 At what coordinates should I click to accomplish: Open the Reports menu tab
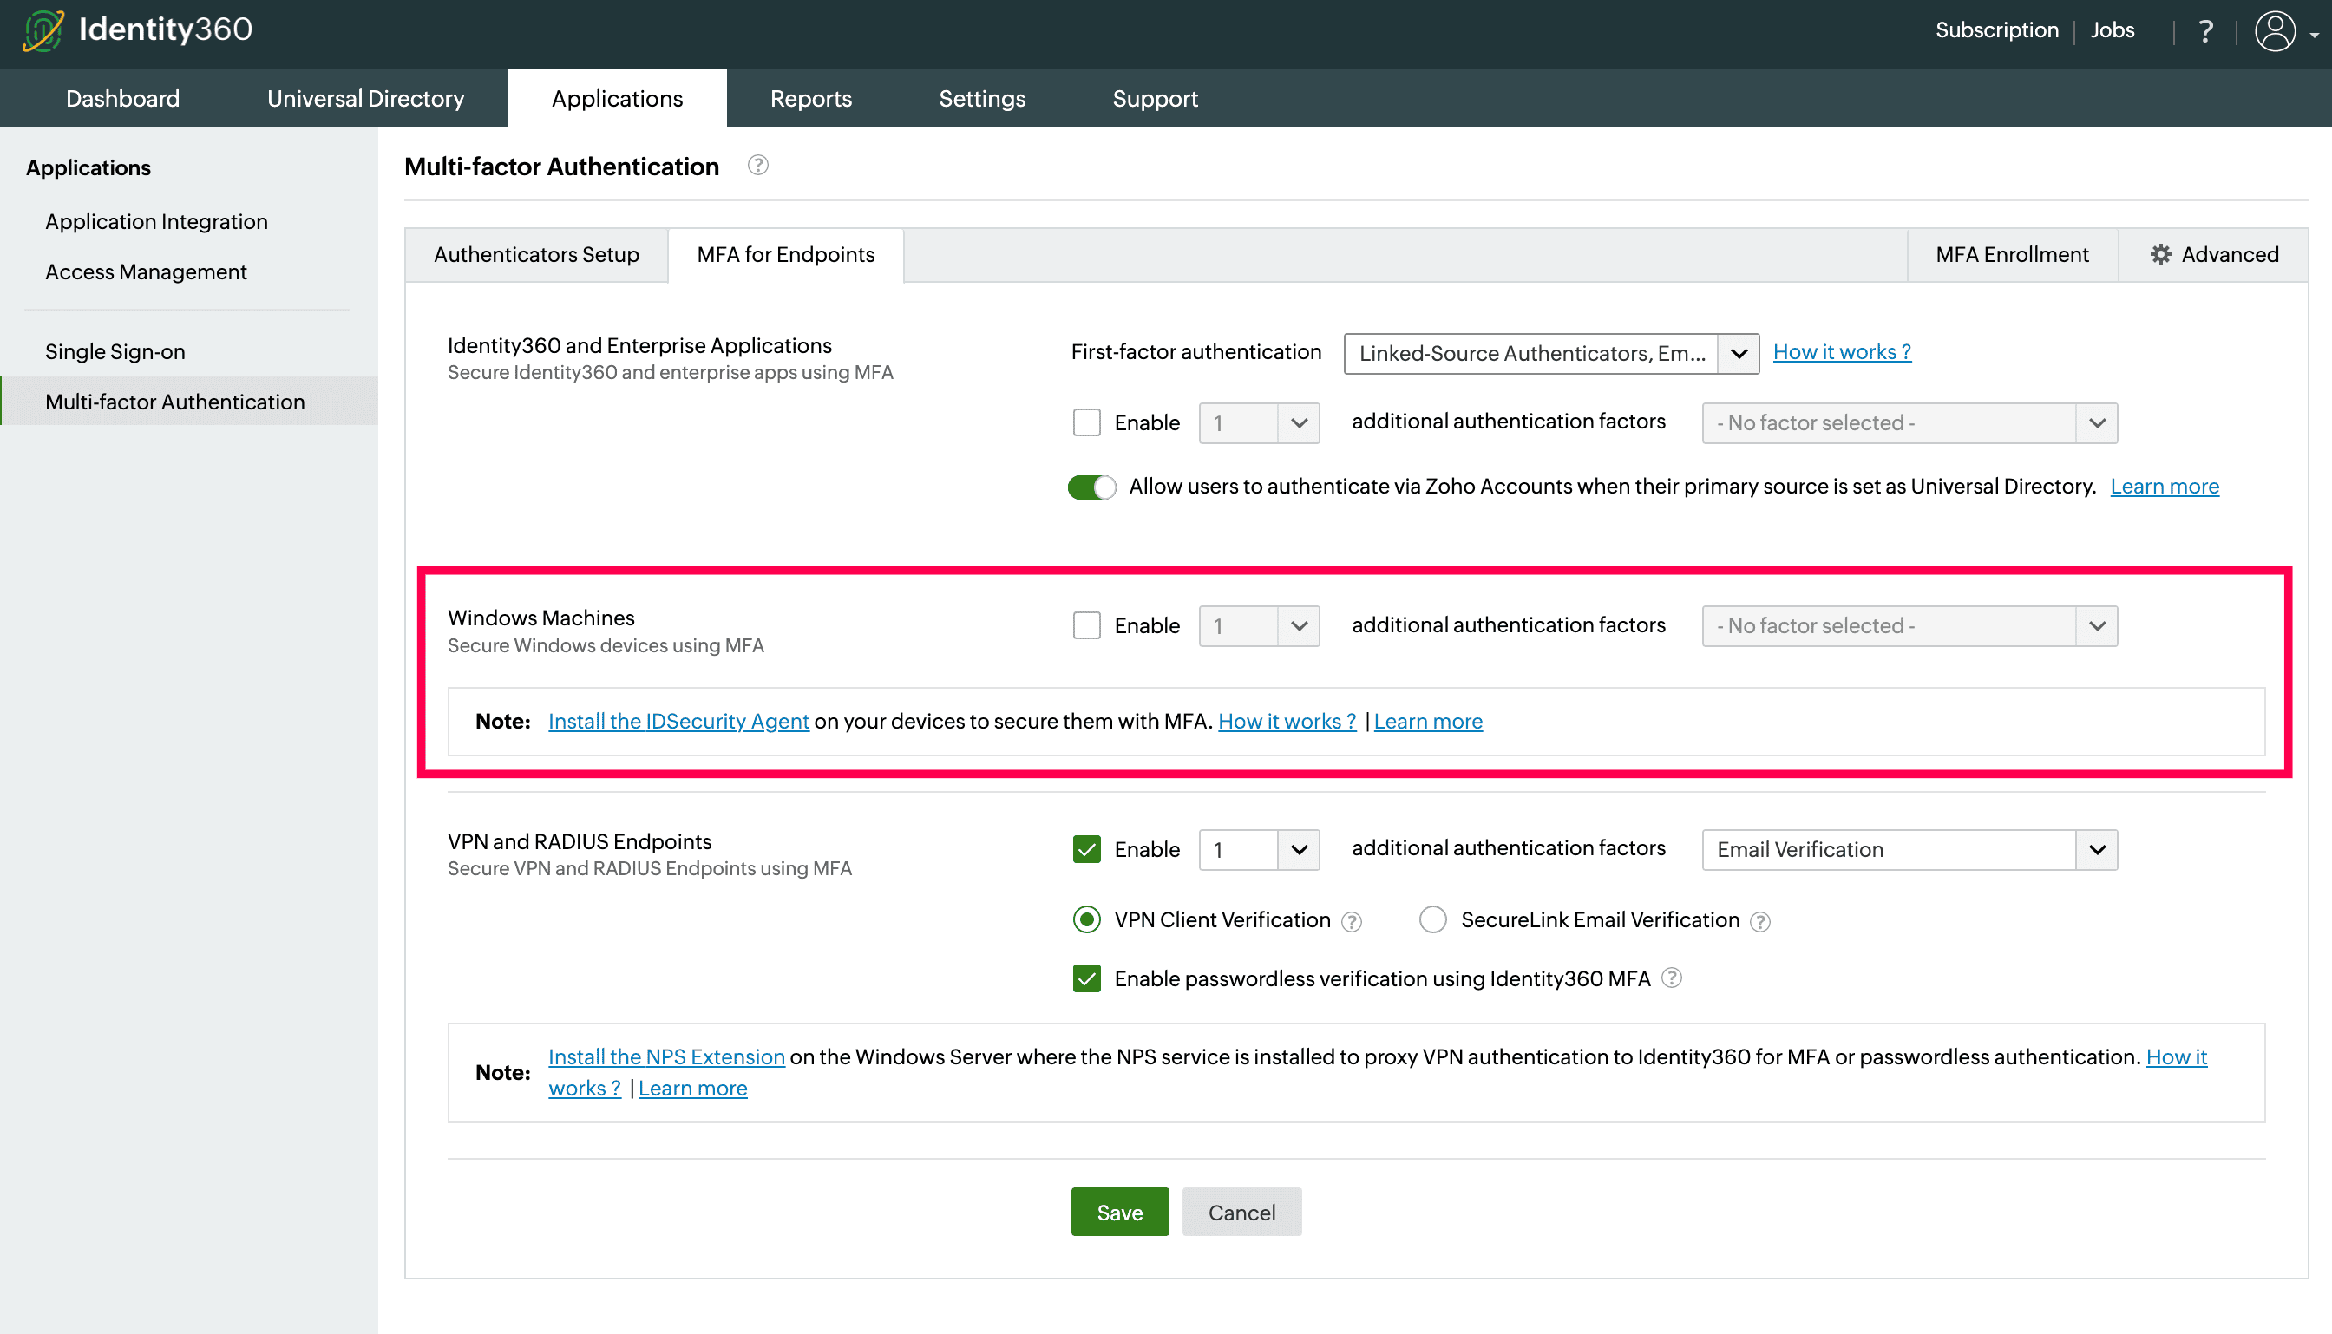point(810,98)
